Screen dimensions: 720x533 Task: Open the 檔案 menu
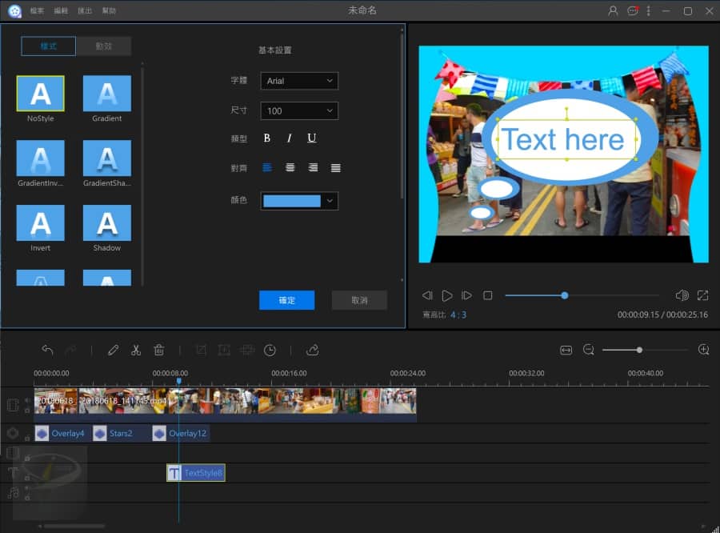click(x=37, y=11)
